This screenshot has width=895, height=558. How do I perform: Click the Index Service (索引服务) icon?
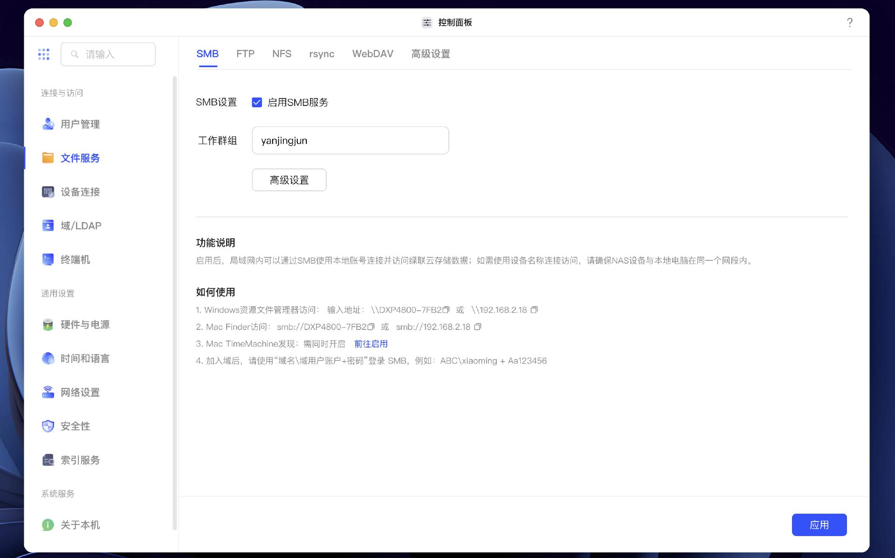pos(48,460)
